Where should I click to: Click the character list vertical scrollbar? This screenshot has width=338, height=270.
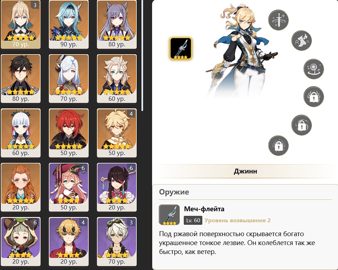(142, 56)
